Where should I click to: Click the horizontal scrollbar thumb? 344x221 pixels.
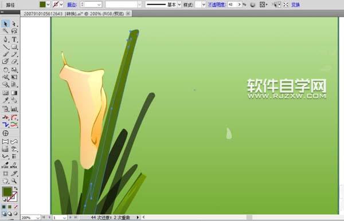click(x=249, y=217)
